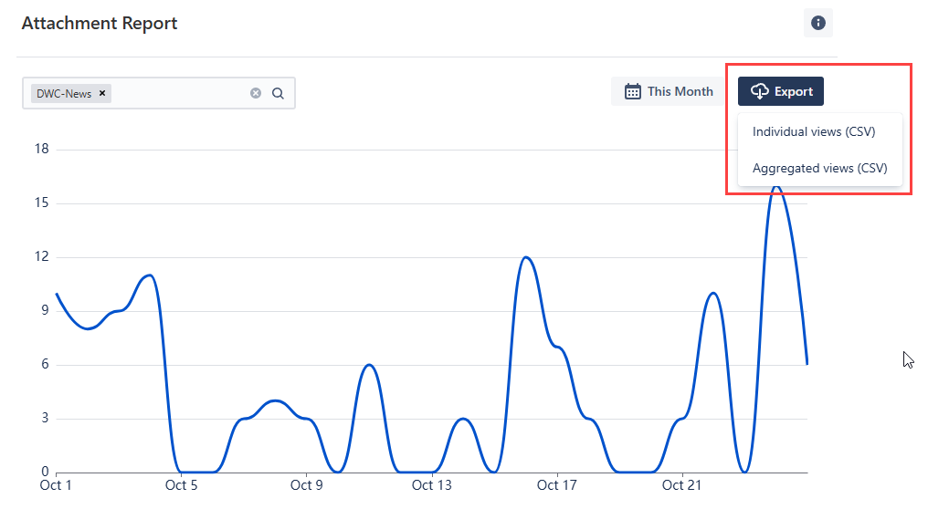Focus the empty area of the space filter field
The height and width of the screenshot is (509, 928).
pos(178,93)
